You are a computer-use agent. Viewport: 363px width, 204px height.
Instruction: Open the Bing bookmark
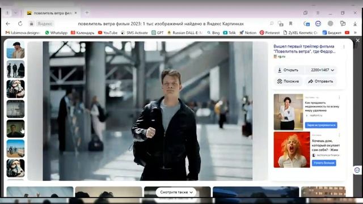pos(213,33)
